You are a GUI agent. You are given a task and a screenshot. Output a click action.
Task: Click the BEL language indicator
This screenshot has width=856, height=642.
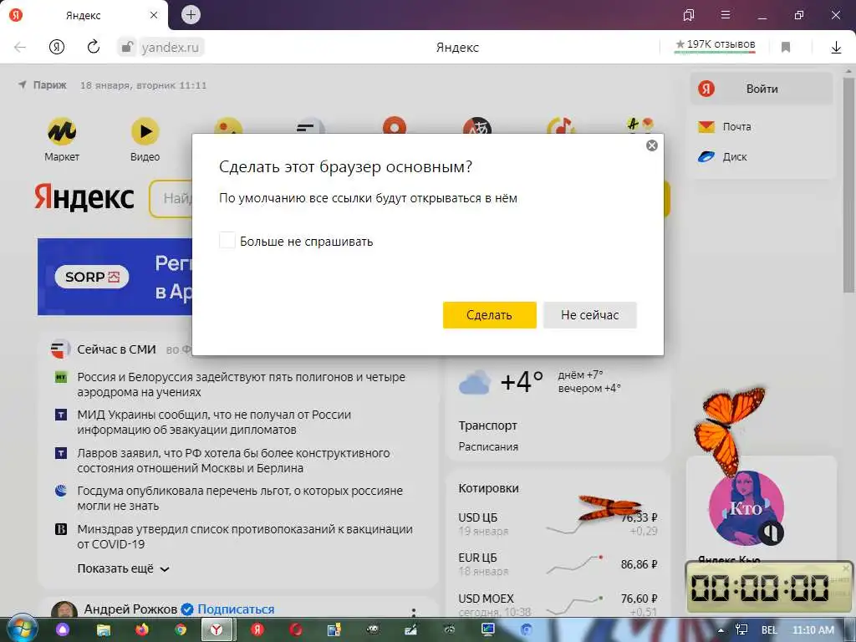pos(769,630)
